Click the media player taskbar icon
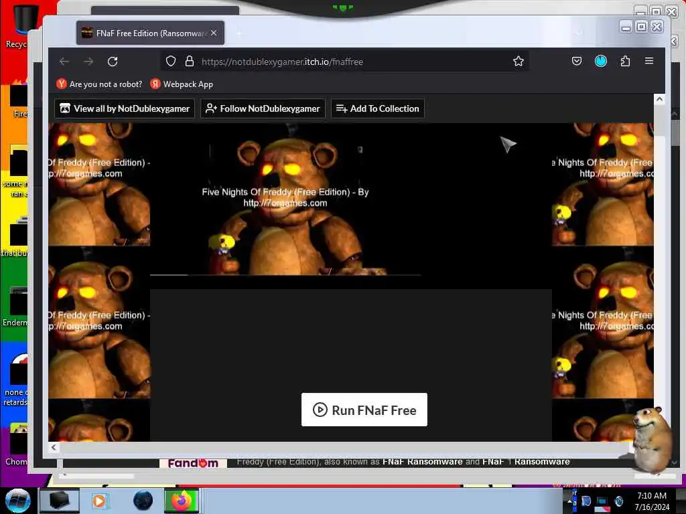686x514 pixels. tap(99, 501)
